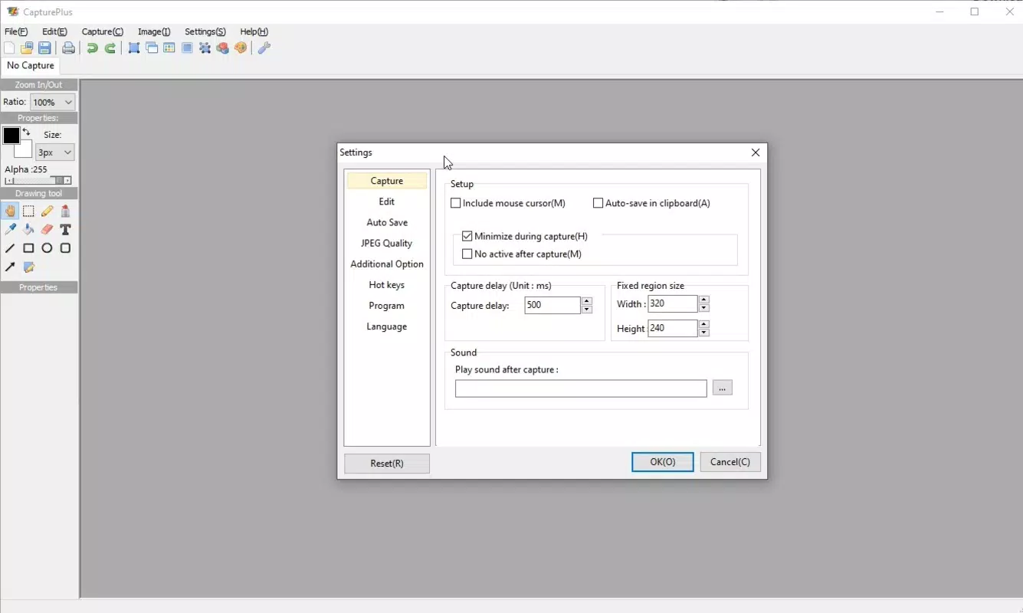Click the Redo green arrow icon
Image resolution: width=1023 pixels, height=613 pixels.
pyautogui.click(x=110, y=48)
